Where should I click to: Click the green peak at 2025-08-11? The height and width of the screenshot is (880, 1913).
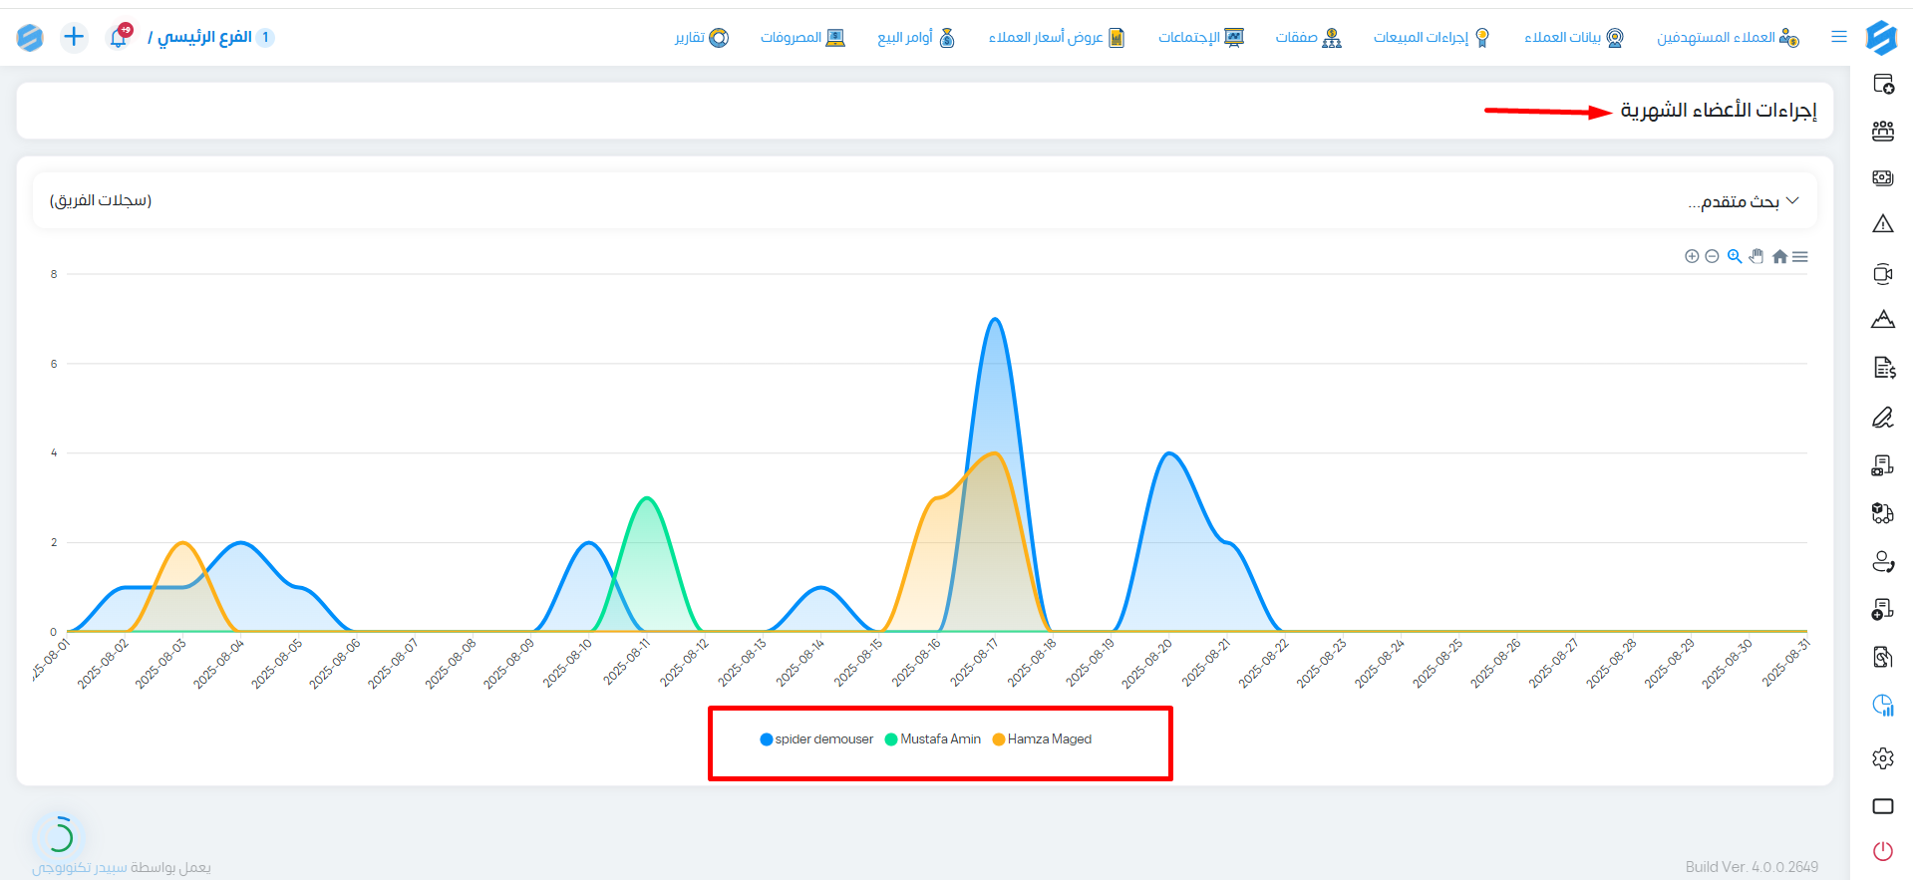647,498
